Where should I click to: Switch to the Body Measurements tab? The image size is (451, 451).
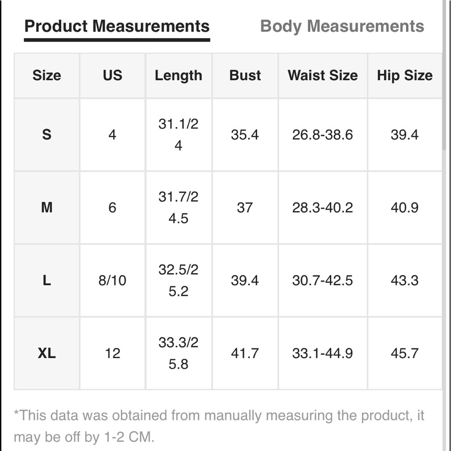click(342, 27)
